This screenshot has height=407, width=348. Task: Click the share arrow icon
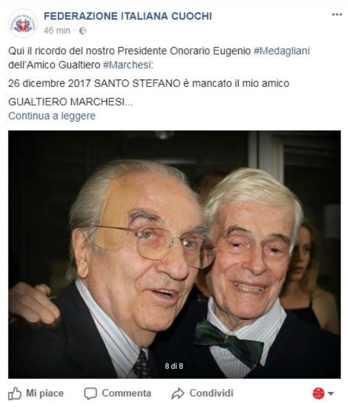click(x=178, y=394)
